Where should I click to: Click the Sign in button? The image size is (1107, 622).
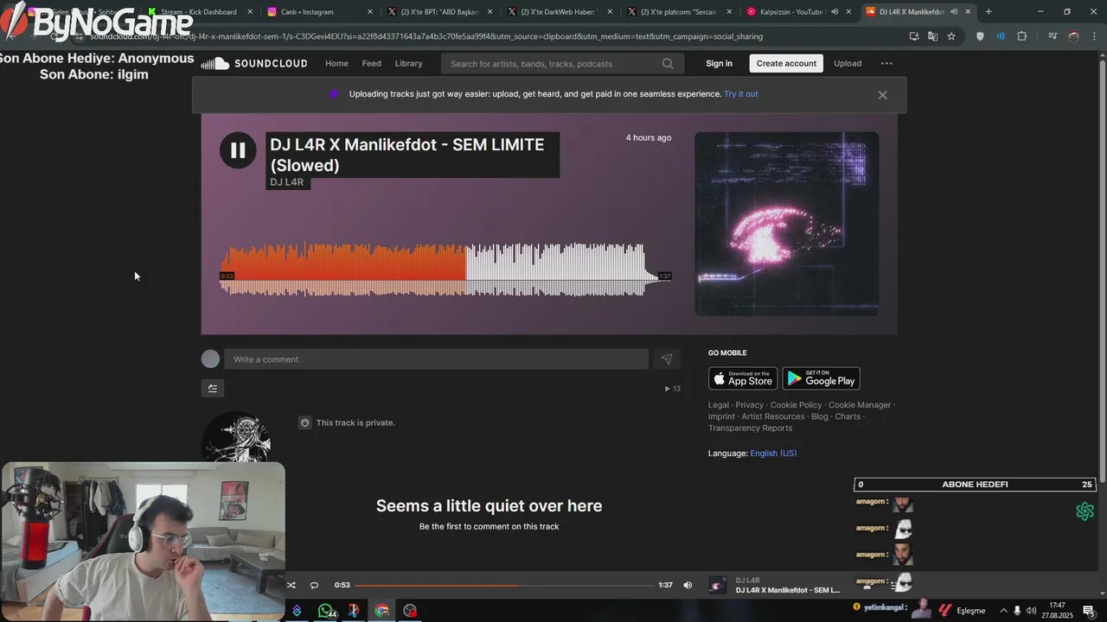(x=719, y=64)
